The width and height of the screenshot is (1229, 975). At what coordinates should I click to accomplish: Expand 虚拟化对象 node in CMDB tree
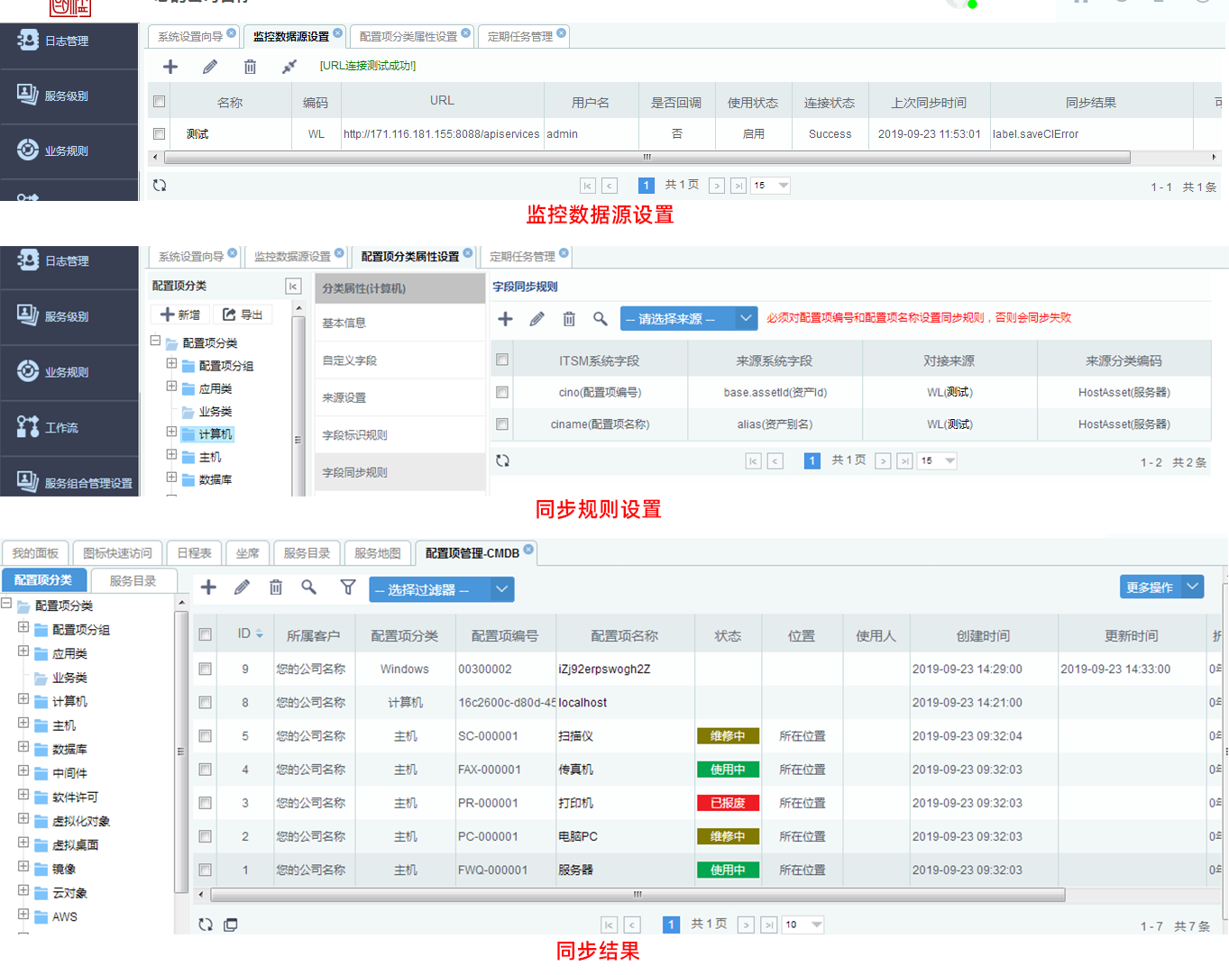(23, 819)
